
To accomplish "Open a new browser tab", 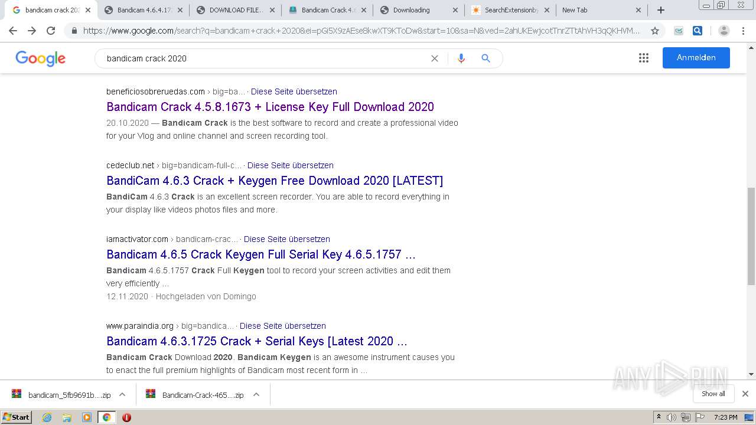I will [661, 10].
